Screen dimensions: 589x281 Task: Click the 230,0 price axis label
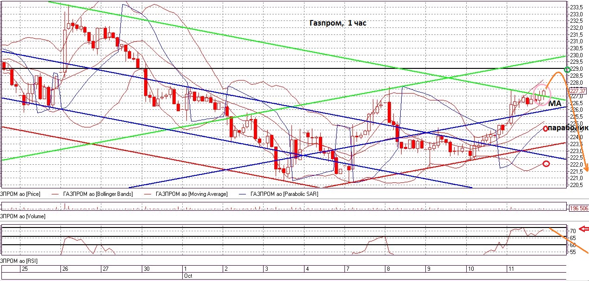577,55
